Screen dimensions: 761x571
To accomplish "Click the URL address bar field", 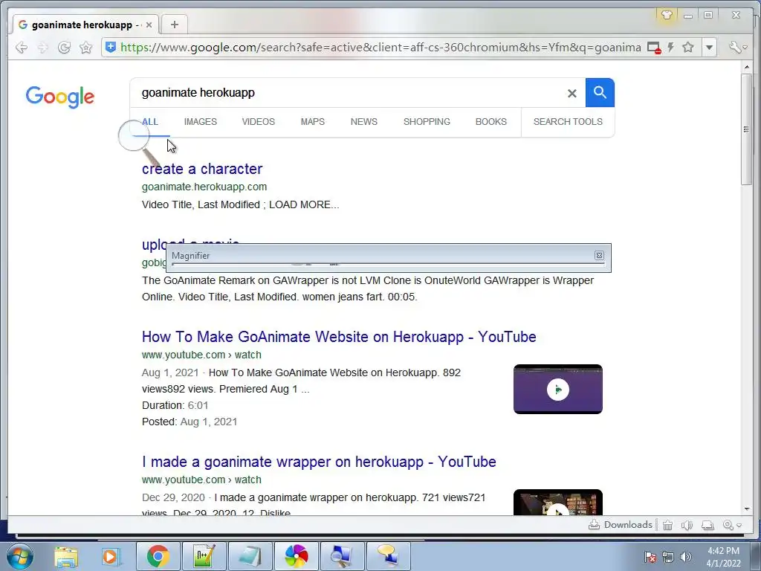I will pos(380,48).
